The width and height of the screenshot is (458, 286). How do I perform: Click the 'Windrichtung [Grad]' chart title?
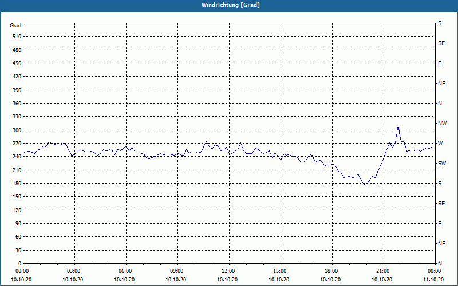coord(231,5)
